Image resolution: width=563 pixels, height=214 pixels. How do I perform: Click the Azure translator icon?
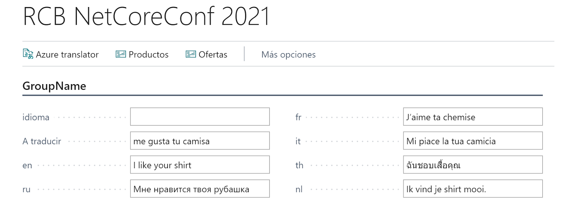[x=28, y=54]
